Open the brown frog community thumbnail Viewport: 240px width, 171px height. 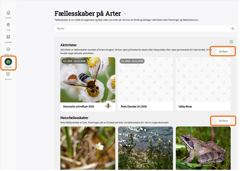coord(203,148)
